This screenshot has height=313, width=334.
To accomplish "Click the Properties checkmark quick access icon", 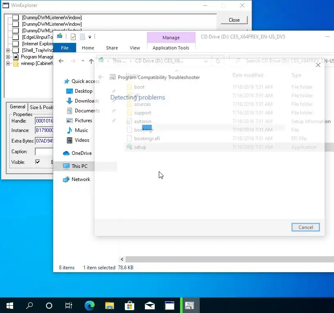I will coord(73,37).
